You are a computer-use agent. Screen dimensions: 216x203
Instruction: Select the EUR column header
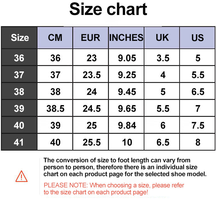click(x=90, y=38)
